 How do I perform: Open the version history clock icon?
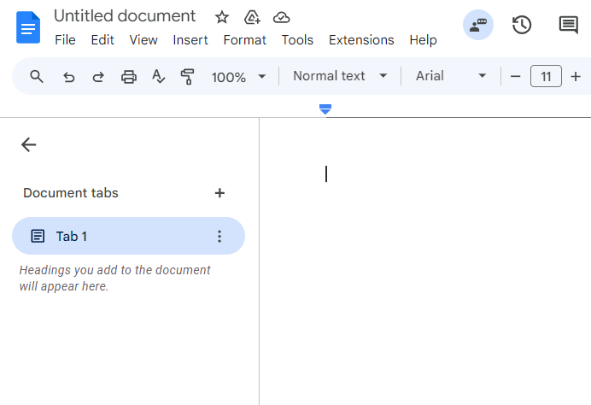(x=522, y=26)
